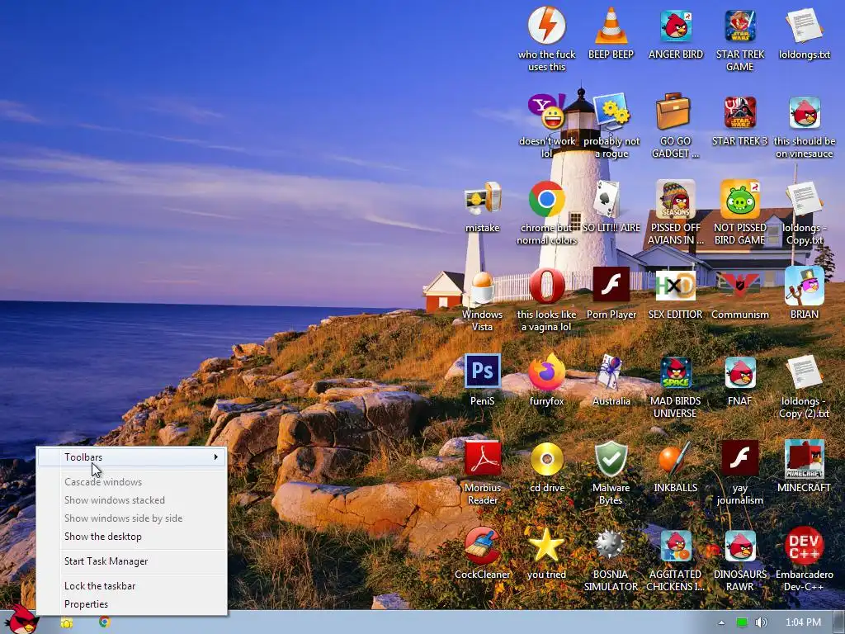Click the Yahoo Messenger icon labeled doesn't work lol
This screenshot has height=634, width=845.
coord(546,111)
